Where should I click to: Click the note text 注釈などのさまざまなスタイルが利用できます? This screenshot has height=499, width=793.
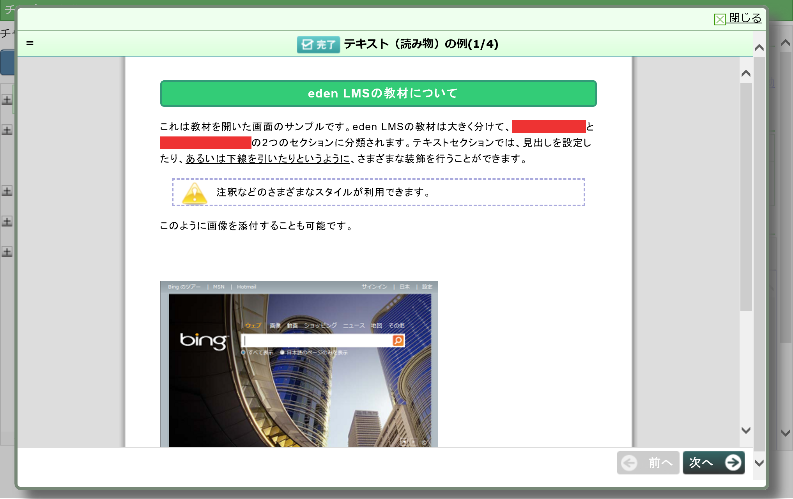(x=324, y=192)
